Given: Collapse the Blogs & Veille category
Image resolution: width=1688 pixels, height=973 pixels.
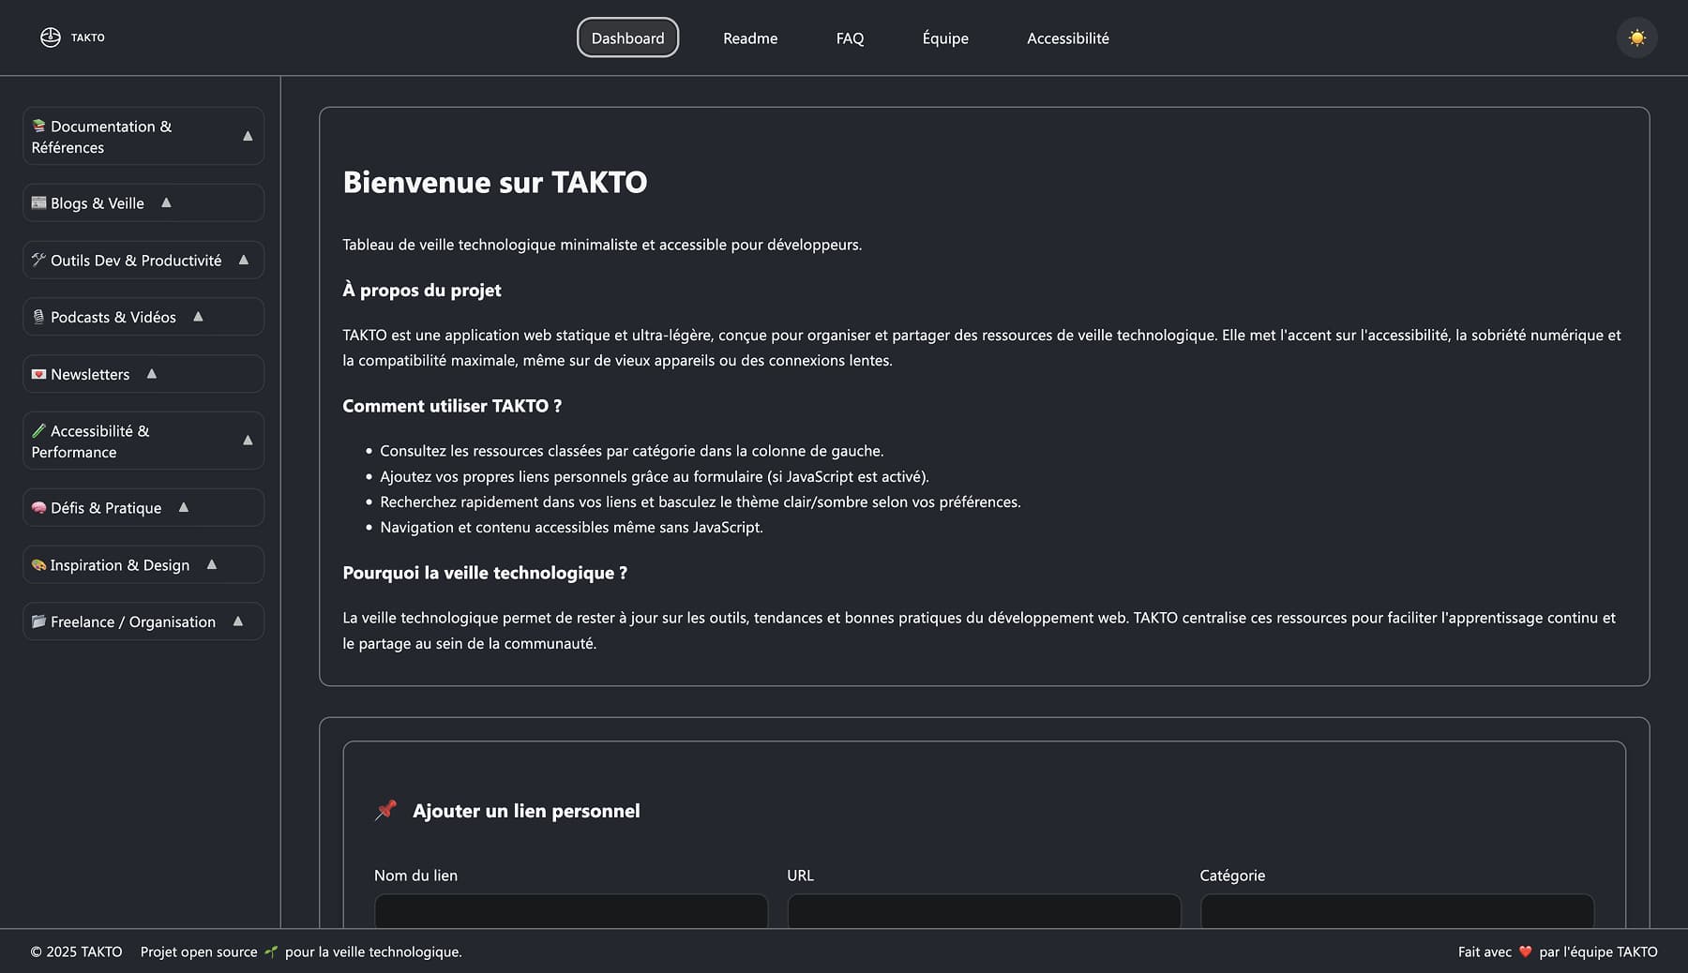Looking at the screenshot, I should pos(166,202).
